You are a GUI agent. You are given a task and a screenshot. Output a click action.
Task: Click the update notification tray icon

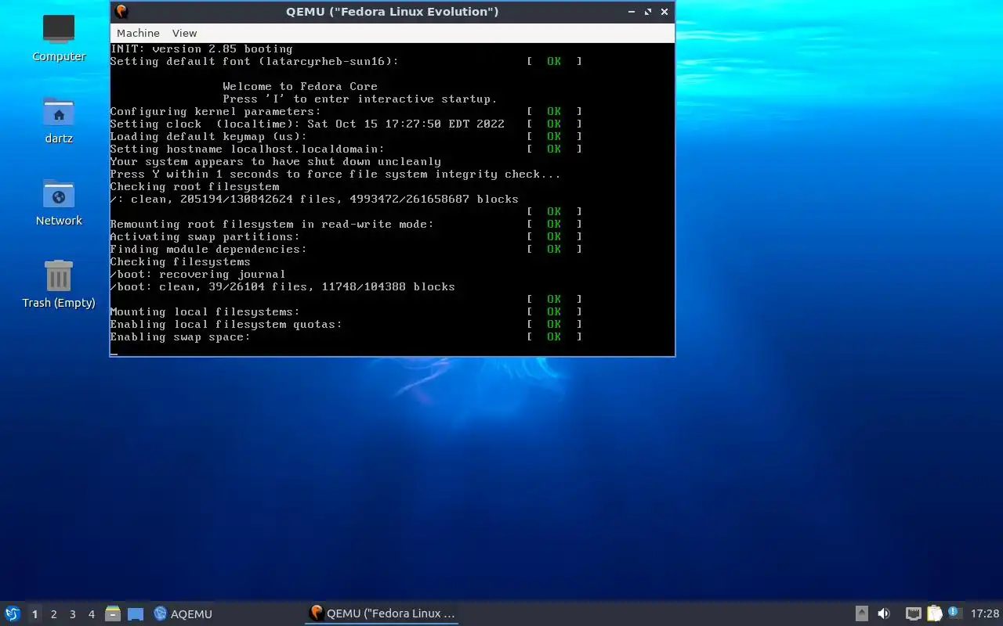pos(954,613)
